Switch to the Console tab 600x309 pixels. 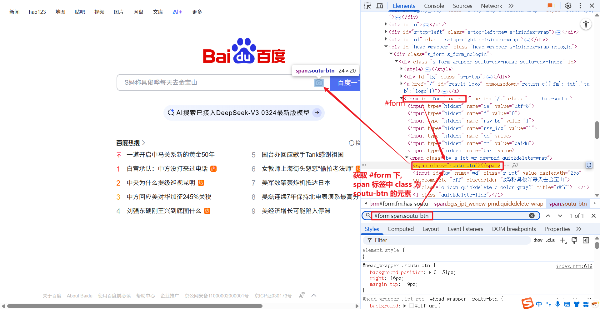click(x=434, y=6)
